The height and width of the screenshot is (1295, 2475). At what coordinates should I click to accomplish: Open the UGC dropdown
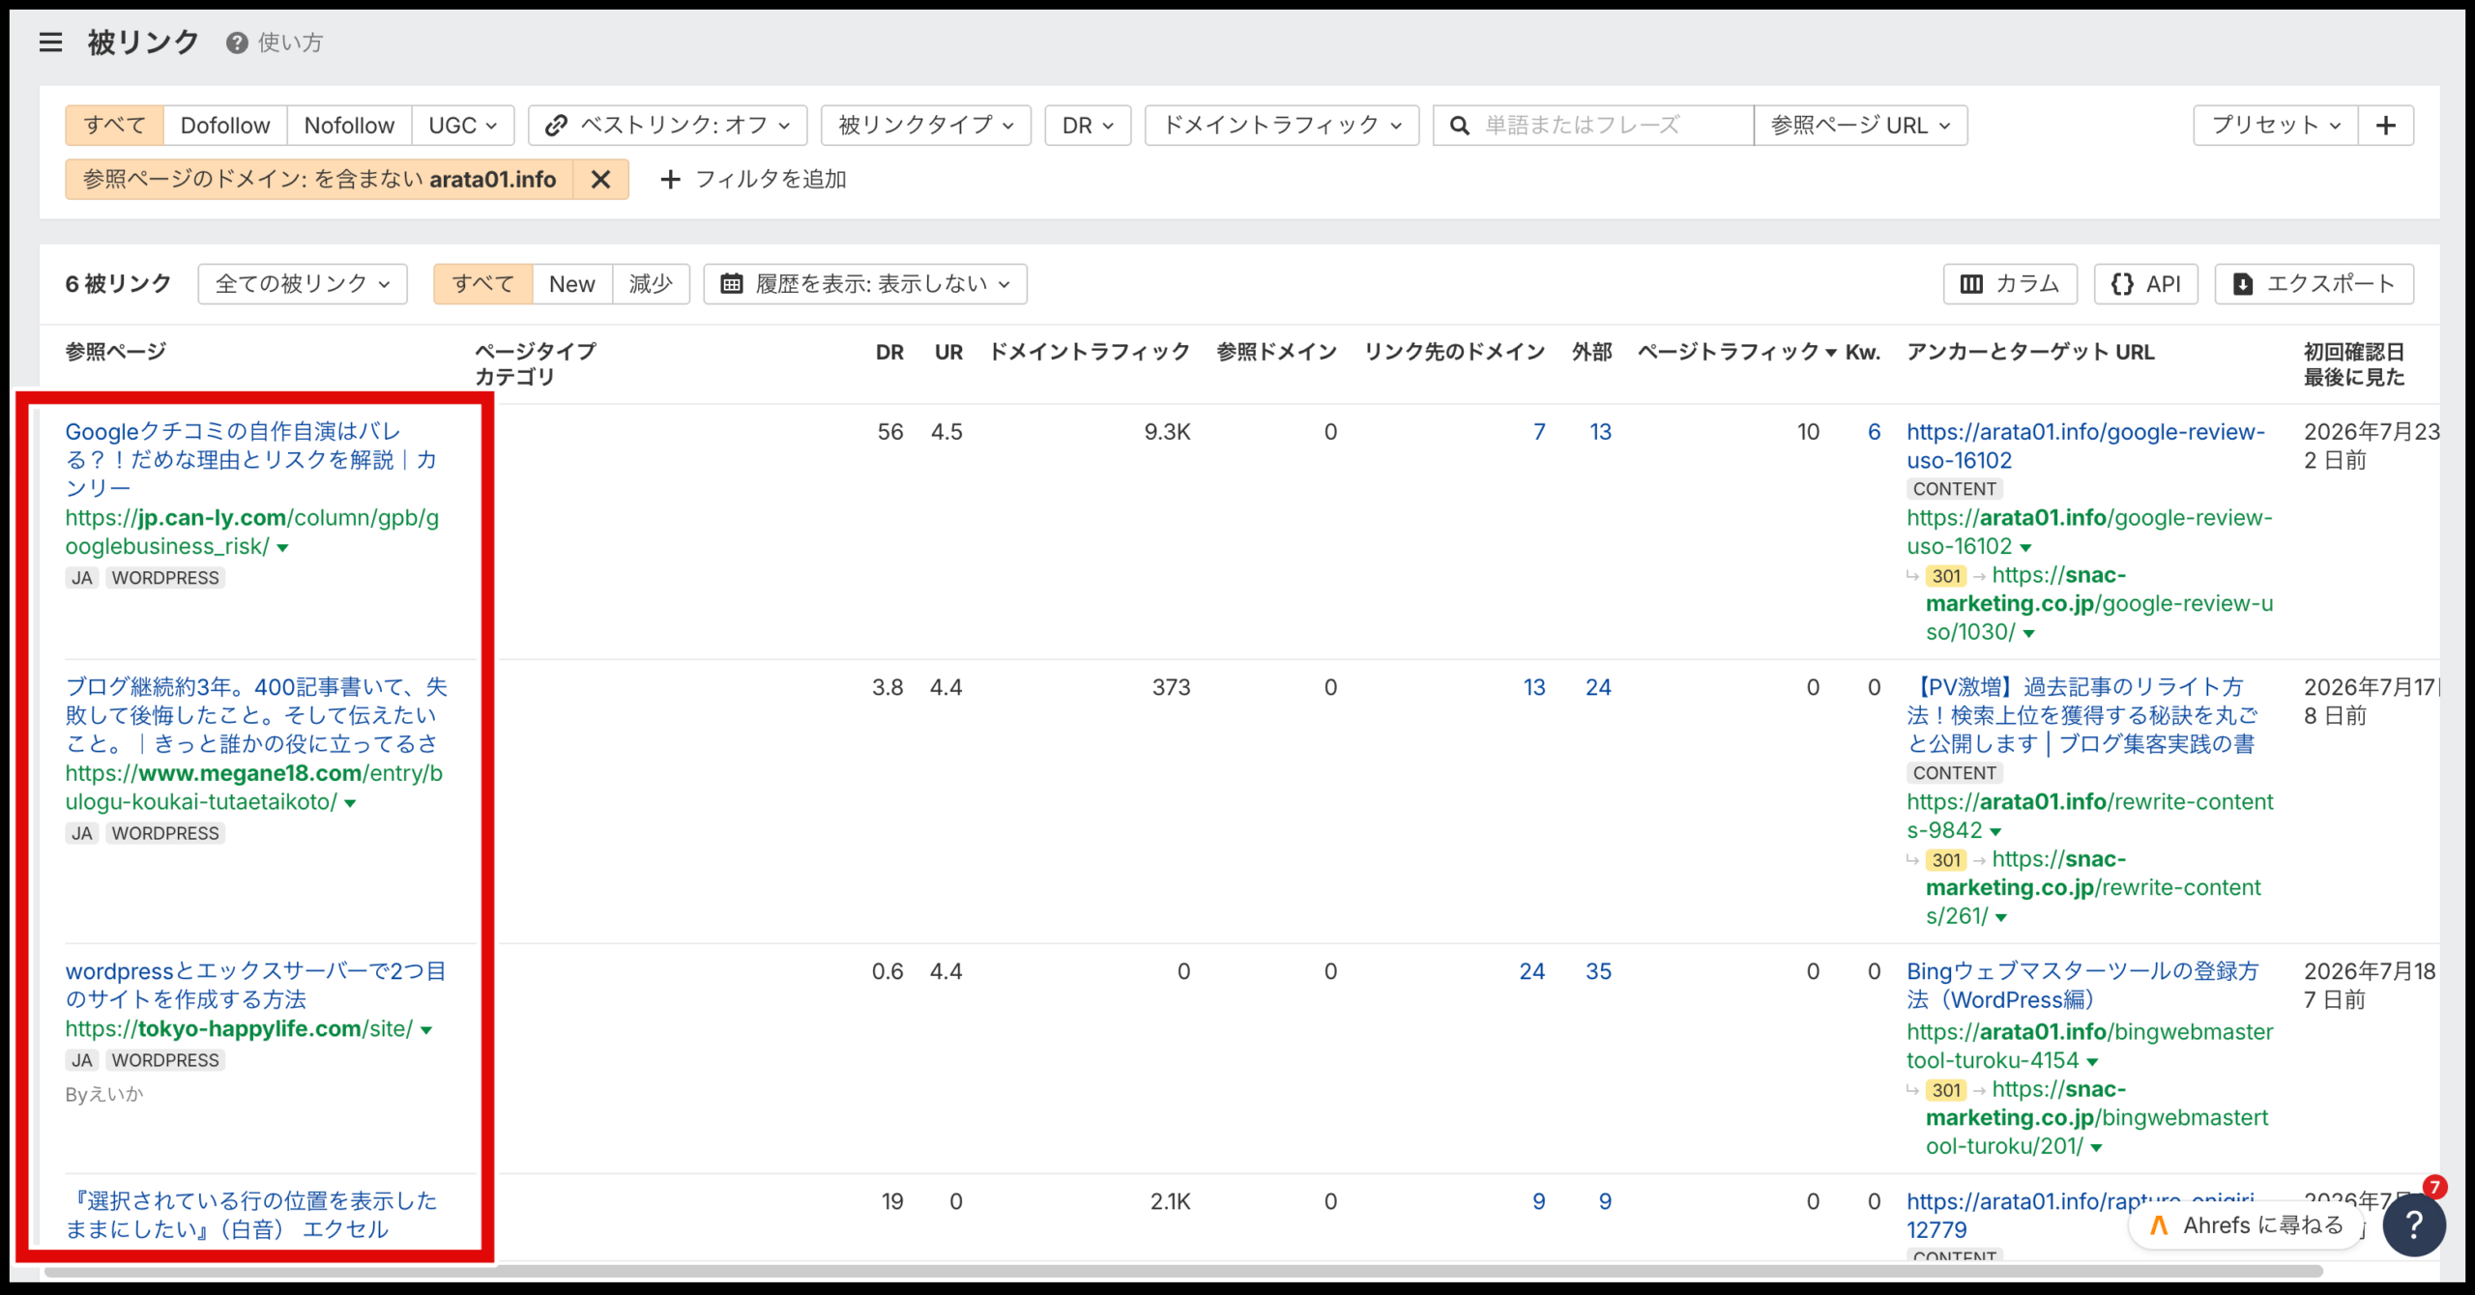click(x=463, y=126)
